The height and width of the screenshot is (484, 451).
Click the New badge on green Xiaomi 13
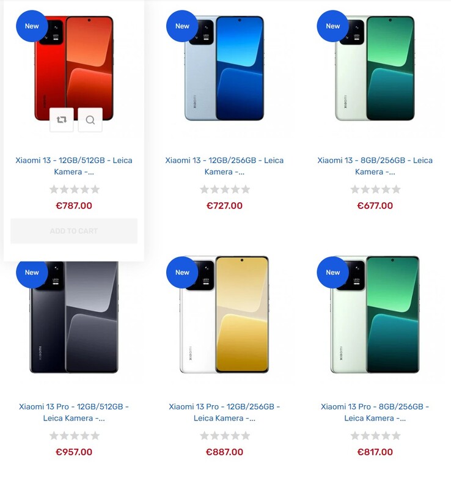coord(333,26)
